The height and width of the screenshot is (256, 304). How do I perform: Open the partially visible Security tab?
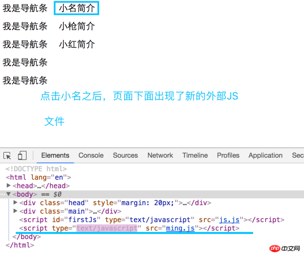[x=298, y=155]
